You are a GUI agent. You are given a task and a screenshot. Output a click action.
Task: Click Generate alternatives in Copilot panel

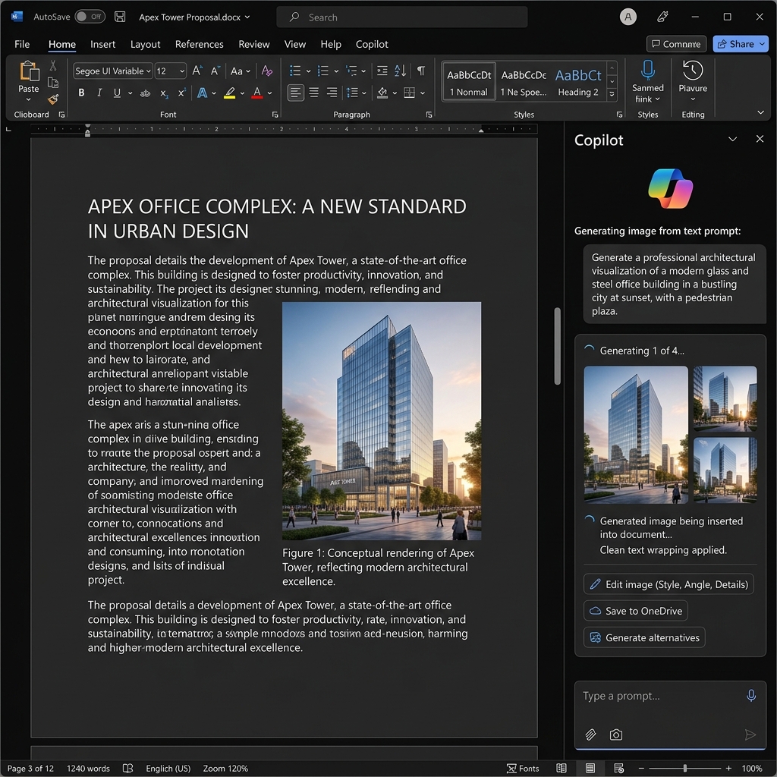pos(643,637)
